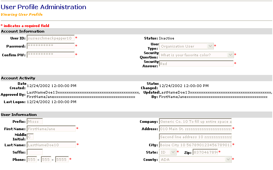The width and height of the screenshot is (273, 170).
Task: Click the User ID input field
Action: coord(50,38)
